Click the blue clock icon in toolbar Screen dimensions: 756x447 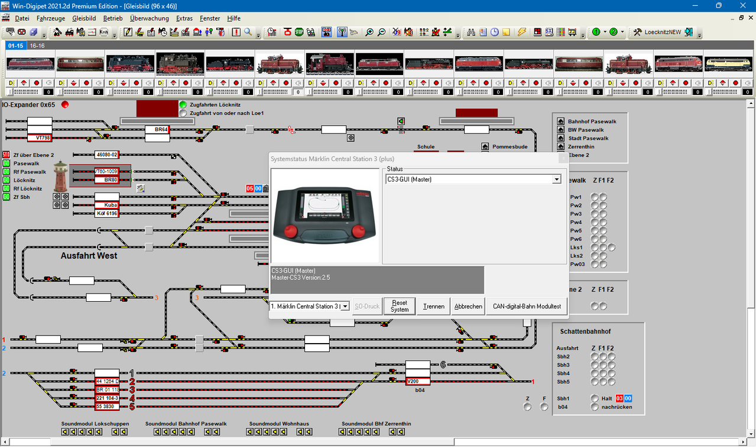pos(495,32)
